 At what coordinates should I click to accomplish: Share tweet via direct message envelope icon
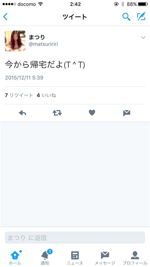[127, 113]
